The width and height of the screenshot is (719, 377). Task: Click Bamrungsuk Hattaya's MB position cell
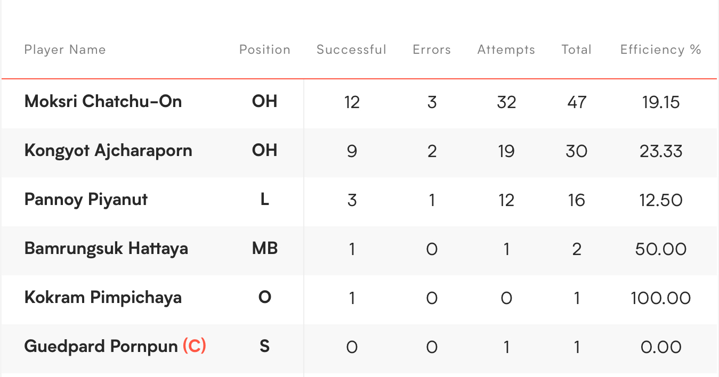(264, 249)
